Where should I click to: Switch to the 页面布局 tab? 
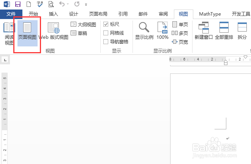[98, 14]
